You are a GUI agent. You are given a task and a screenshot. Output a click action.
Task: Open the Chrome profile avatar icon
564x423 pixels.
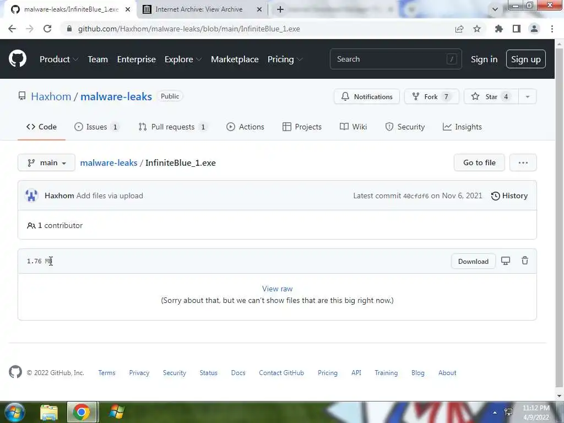click(x=534, y=29)
